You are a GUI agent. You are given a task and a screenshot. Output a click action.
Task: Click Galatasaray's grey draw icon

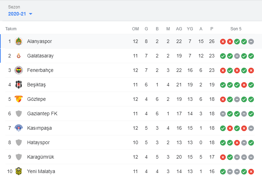(237, 56)
